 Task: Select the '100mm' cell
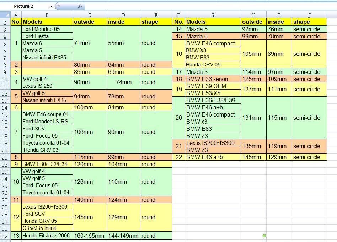(90, 107)
